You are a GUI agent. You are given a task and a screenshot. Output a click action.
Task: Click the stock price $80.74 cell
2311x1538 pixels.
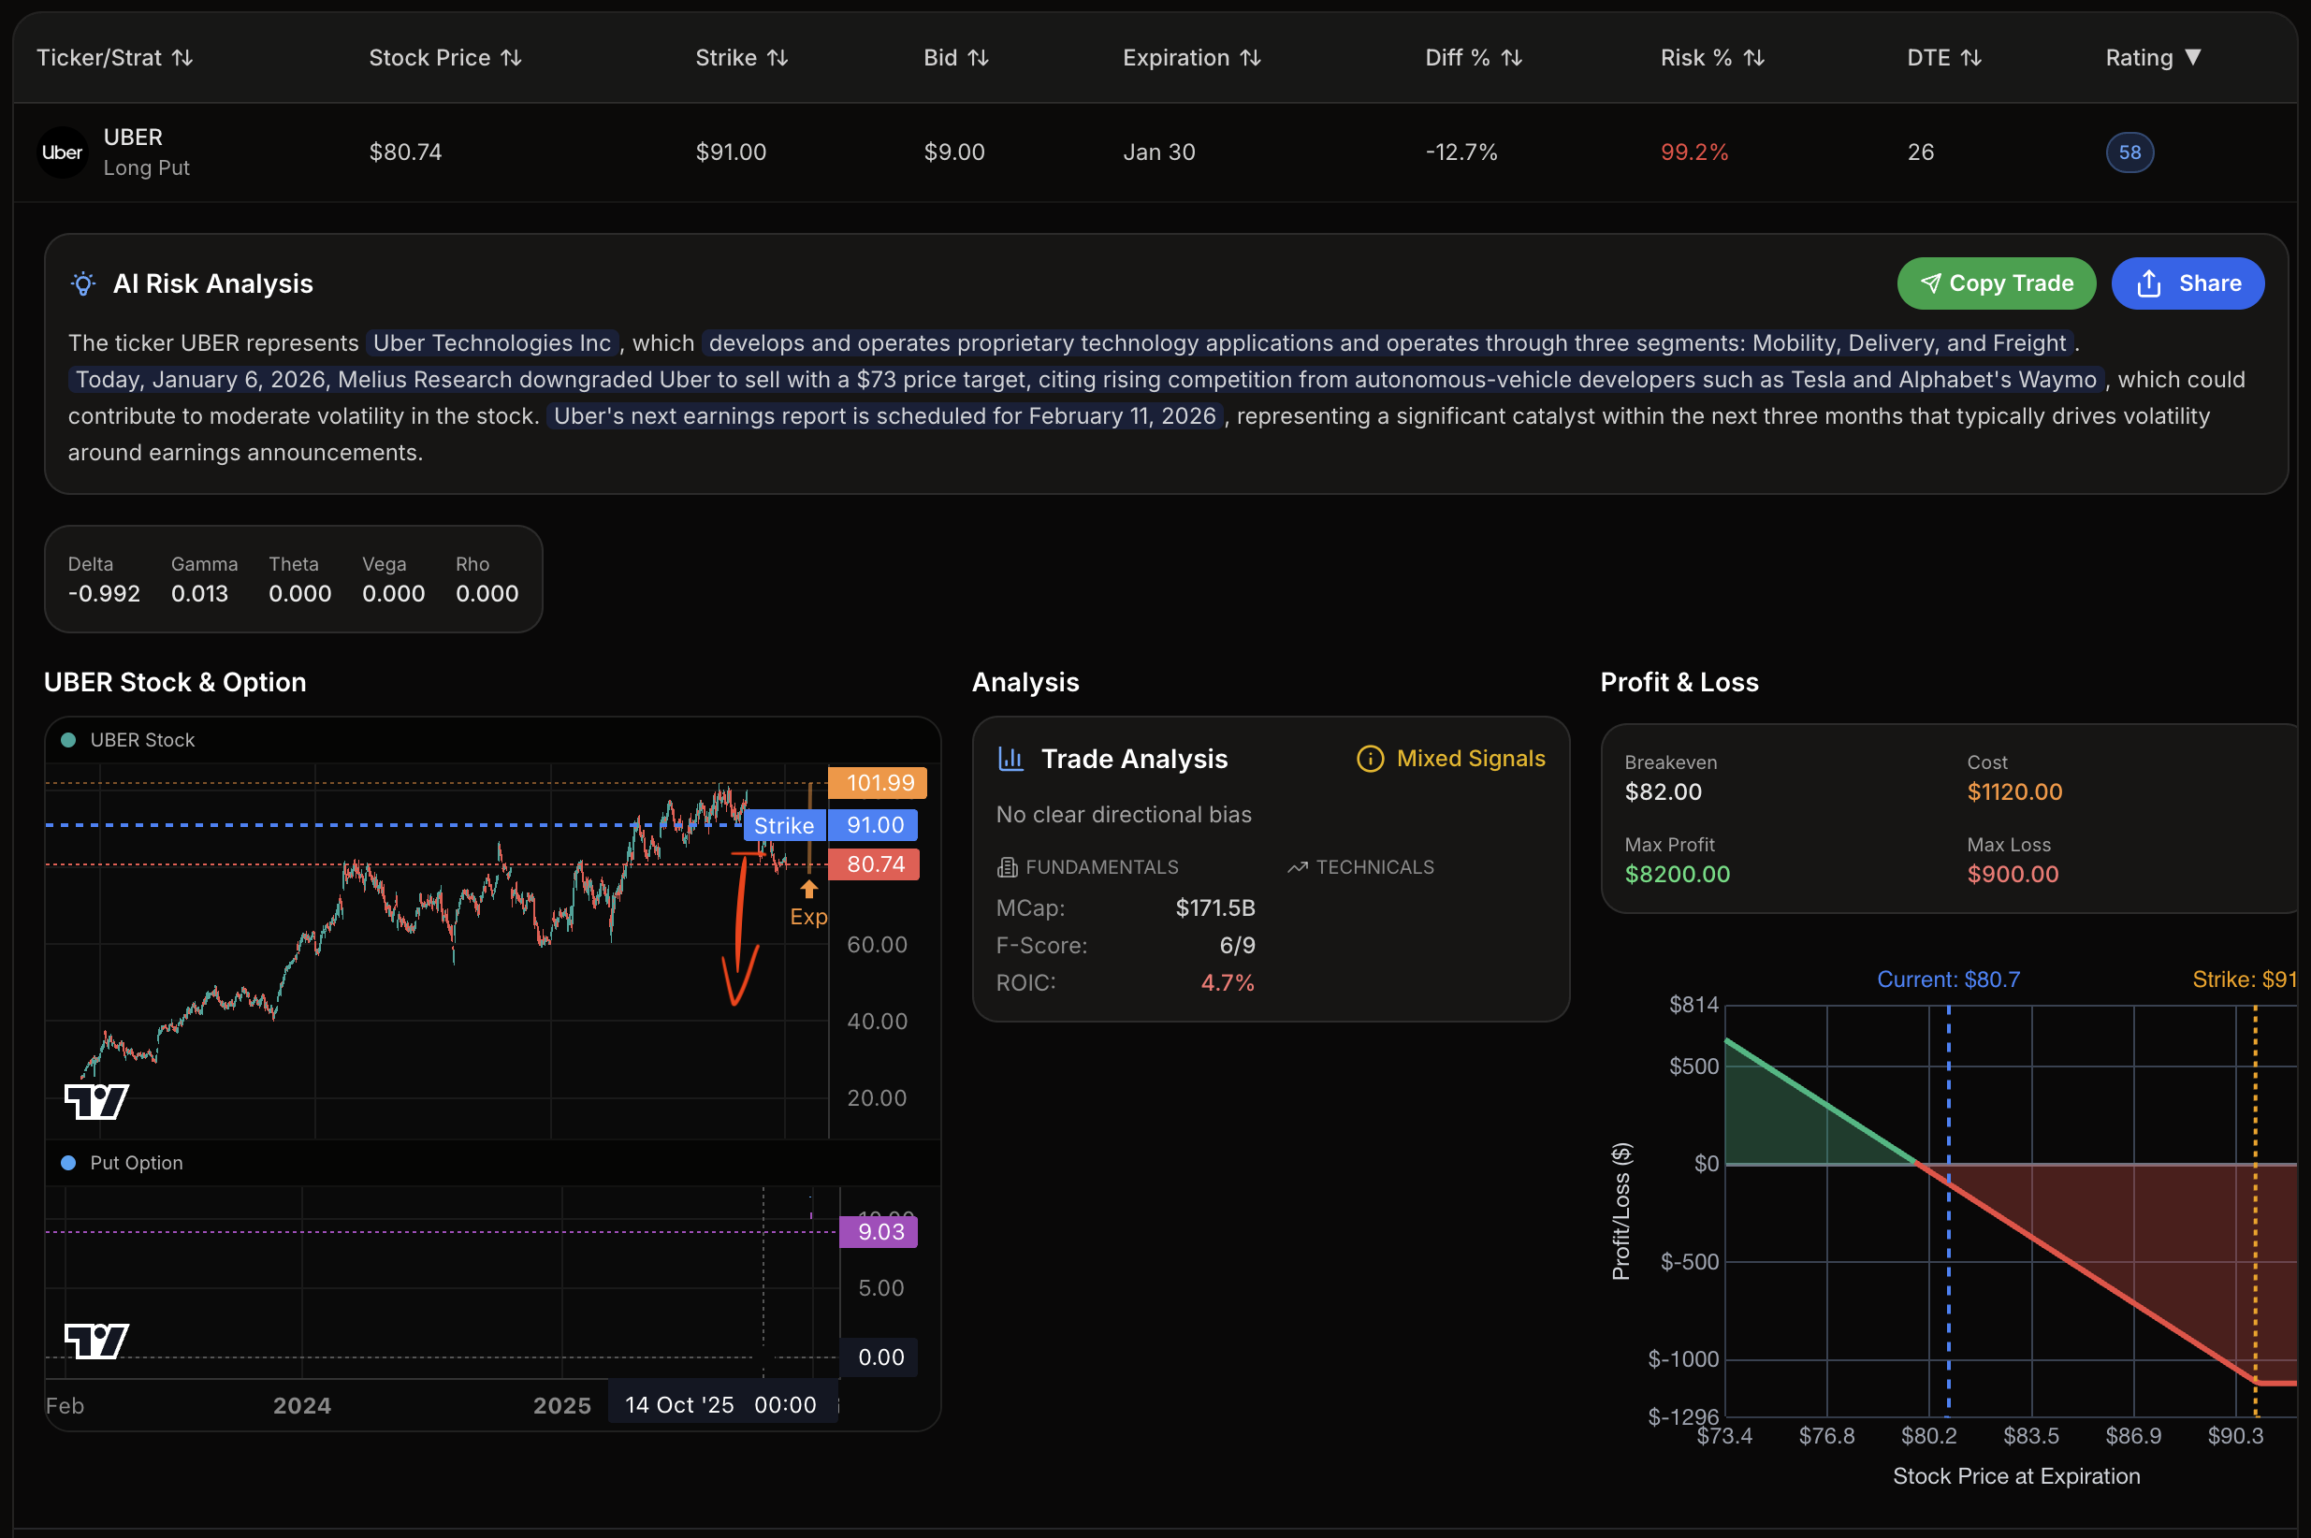click(405, 152)
